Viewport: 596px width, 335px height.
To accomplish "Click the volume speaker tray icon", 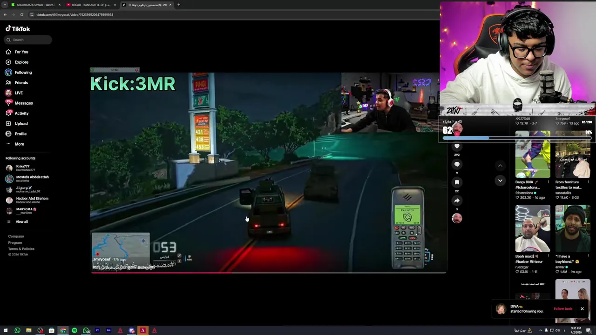I will point(557,330).
